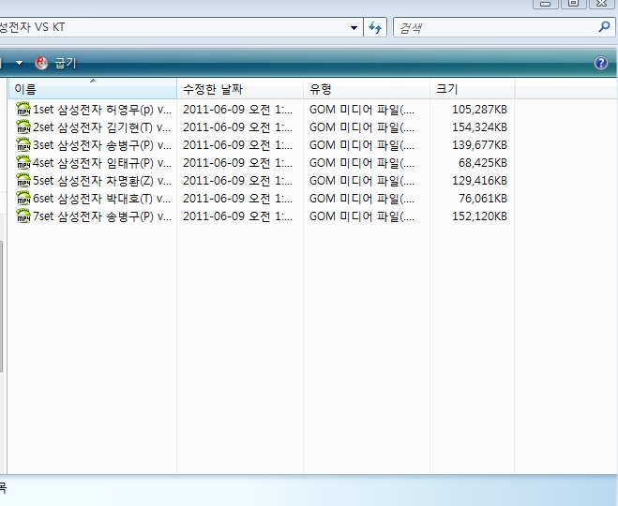Click the GOM icon of 4set 임태규 file
The image size is (618, 506).
23,162
